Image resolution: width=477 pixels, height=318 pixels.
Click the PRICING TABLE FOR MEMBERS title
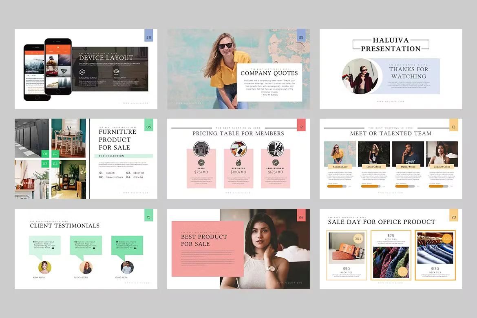[x=238, y=134]
